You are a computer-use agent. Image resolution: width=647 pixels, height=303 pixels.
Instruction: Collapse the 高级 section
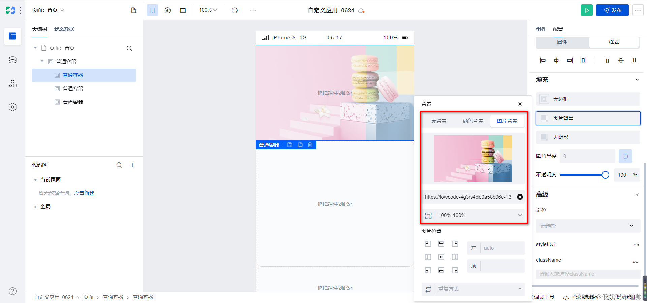[x=637, y=194]
